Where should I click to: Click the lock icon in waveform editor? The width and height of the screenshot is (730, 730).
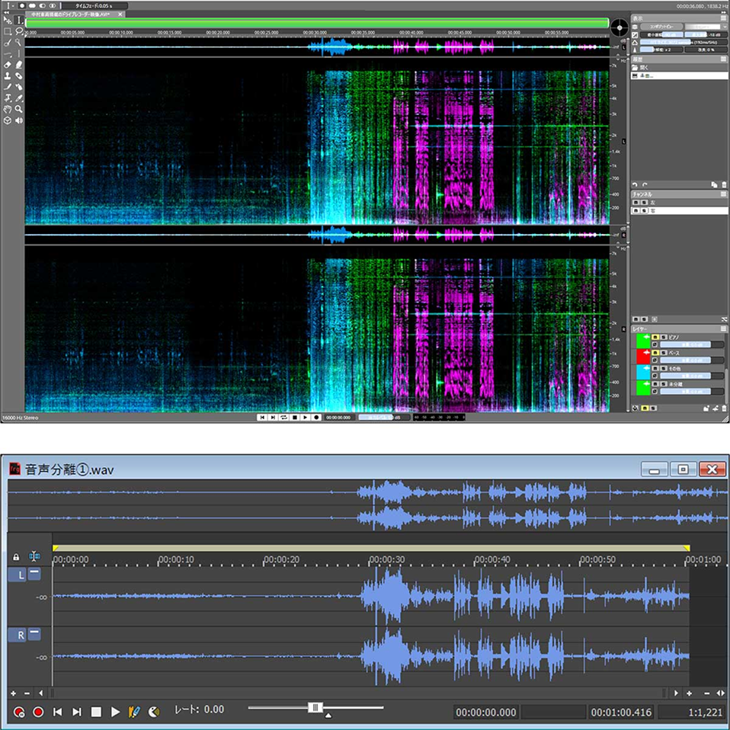click(16, 557)
